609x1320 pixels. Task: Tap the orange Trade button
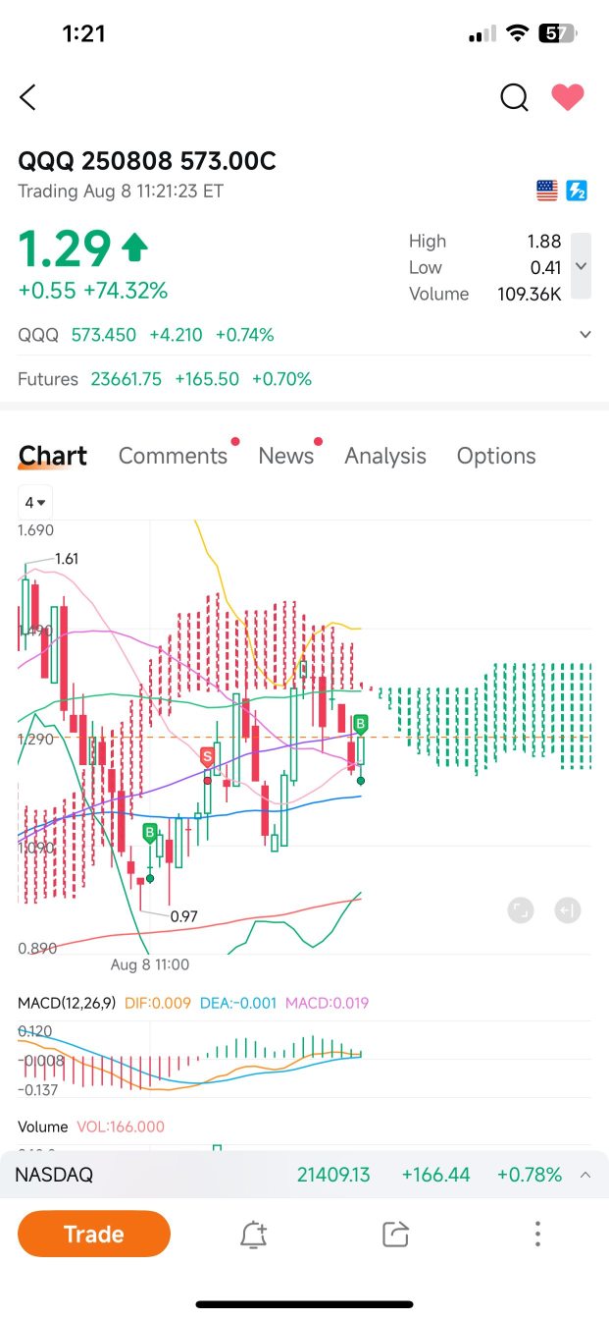click(x=94, y=1234)
